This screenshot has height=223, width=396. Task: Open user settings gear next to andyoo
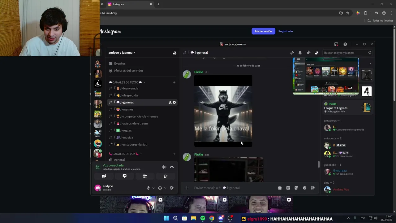[x=172, y=188]
